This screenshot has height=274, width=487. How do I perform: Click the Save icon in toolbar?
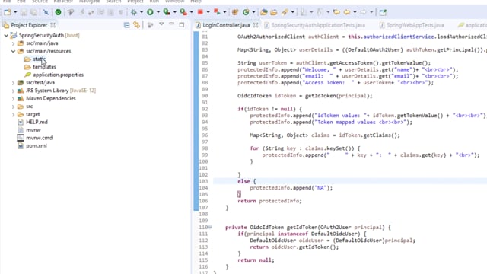(24, 12)
